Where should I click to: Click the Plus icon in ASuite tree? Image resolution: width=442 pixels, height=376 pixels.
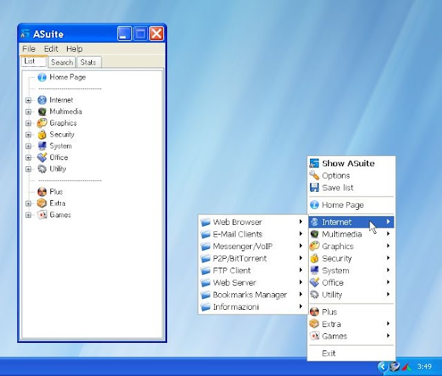pyautogui.click(x=42, y=192)
